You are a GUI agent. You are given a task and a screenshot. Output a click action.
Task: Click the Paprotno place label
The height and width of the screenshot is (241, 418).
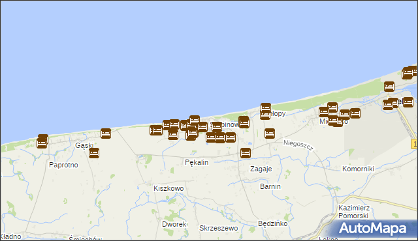click(64, 165)
